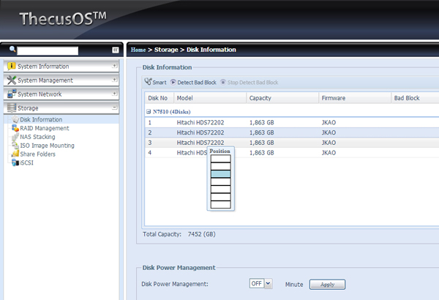Start Detect Bad Block scan
This screenshot has width=439, height=300.
[192, 83]
